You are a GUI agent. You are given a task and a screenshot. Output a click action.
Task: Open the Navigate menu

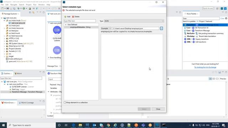(14, 5)
